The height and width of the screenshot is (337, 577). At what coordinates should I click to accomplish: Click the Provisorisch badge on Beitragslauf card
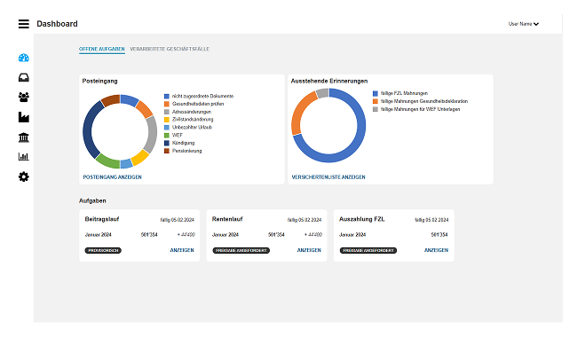103,251
